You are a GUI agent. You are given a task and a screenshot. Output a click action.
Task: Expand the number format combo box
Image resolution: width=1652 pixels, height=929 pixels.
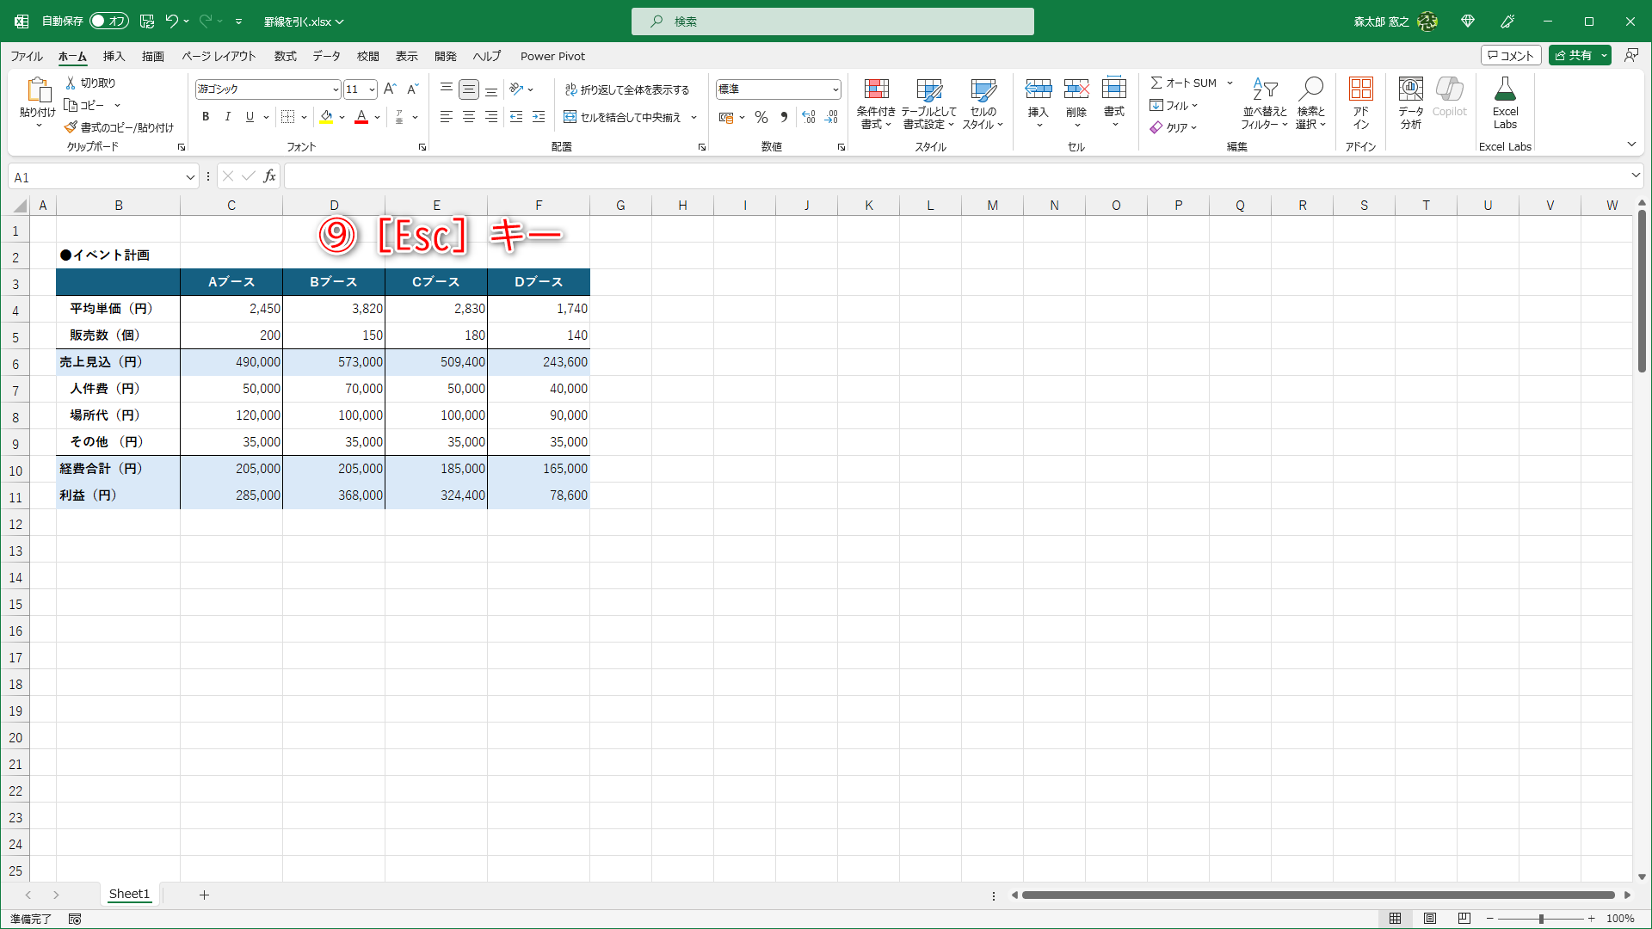coord(835,89)
